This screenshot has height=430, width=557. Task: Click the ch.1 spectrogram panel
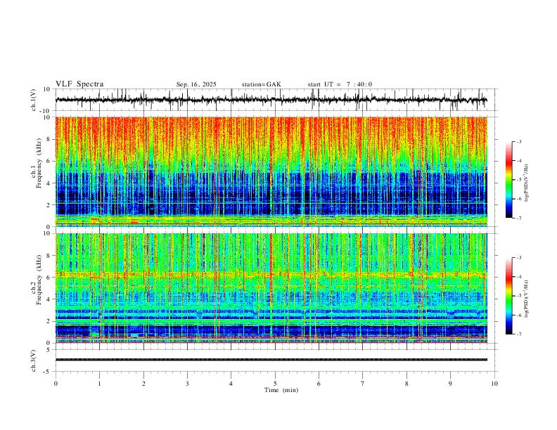(x=271, y=171)
